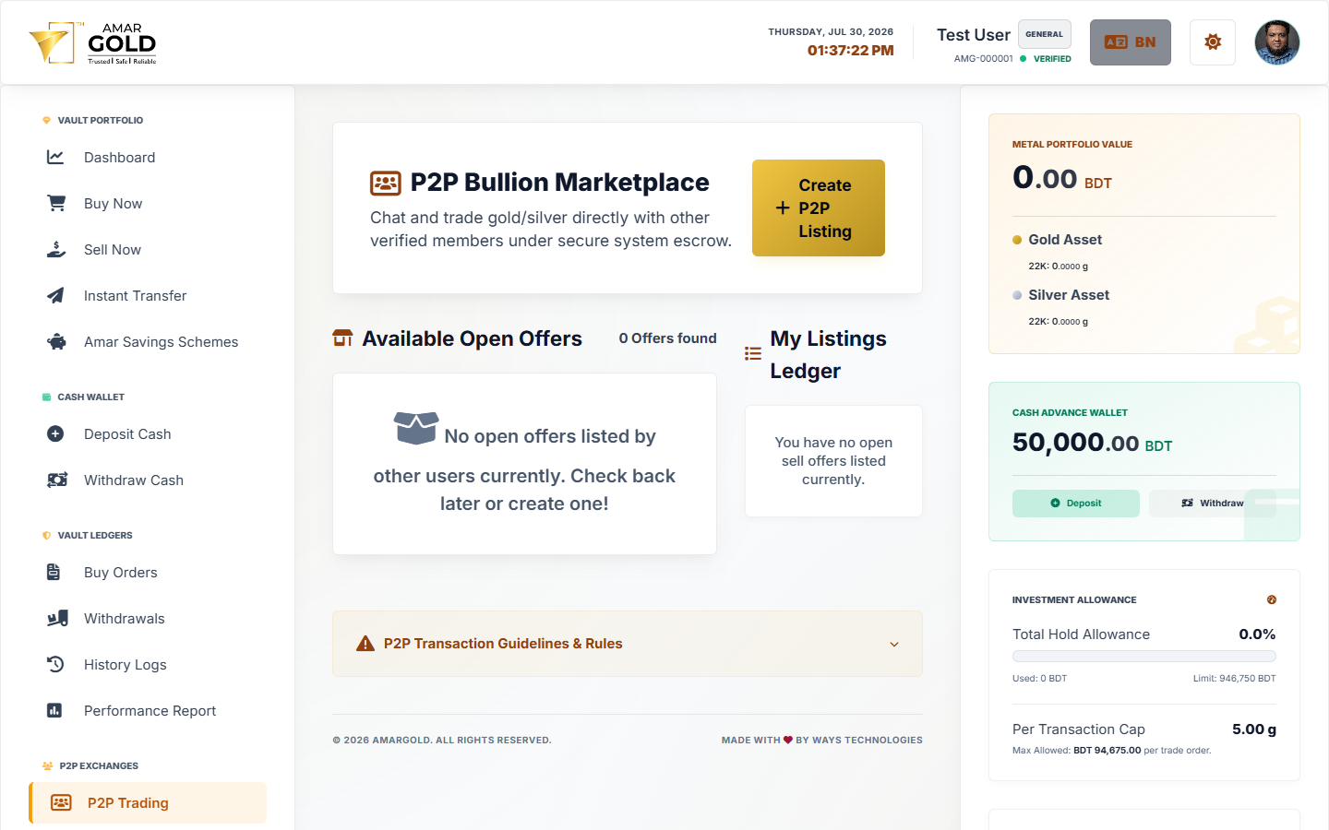Open settings via the gear icon

click(1213, 42)
